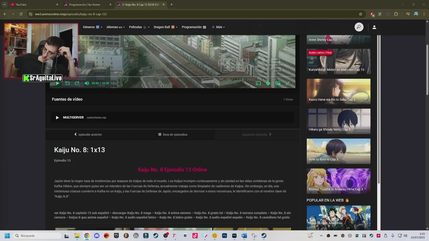Viewport: 429px width, 241px height.
Task: Open site search magnifier button
Action: coord(359,27)
